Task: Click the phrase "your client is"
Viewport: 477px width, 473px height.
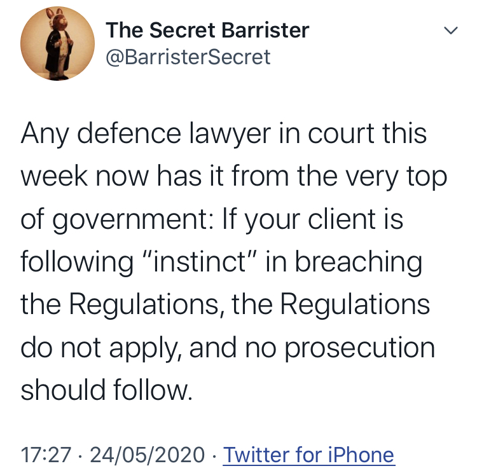Action: tap(324, 219)
